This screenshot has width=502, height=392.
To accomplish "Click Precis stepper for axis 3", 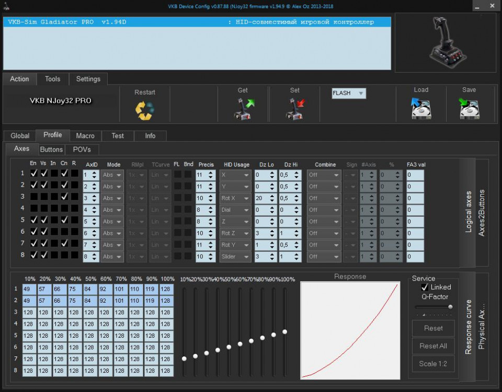I will (210, 199).
